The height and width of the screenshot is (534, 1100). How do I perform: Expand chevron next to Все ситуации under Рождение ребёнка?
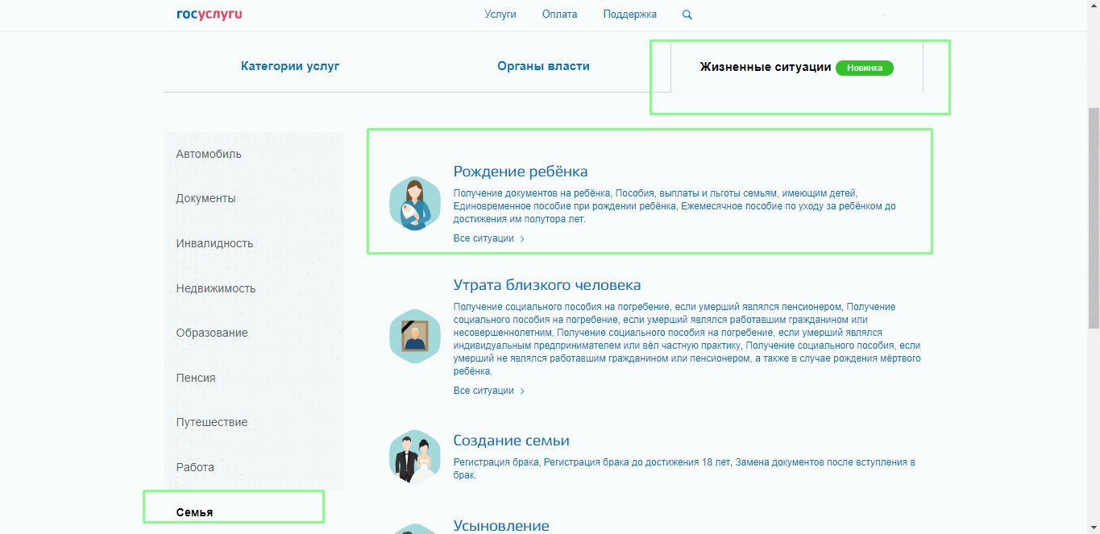click(522, 239)
